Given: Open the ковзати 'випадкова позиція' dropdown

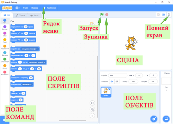Looking at the screenshot, I should (x=37, y=62).
